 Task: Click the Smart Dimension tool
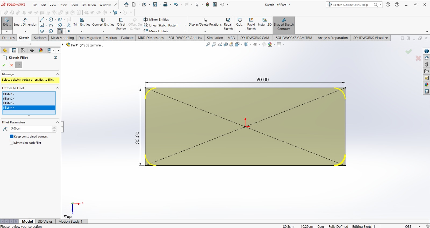click(x=25, y=22)
